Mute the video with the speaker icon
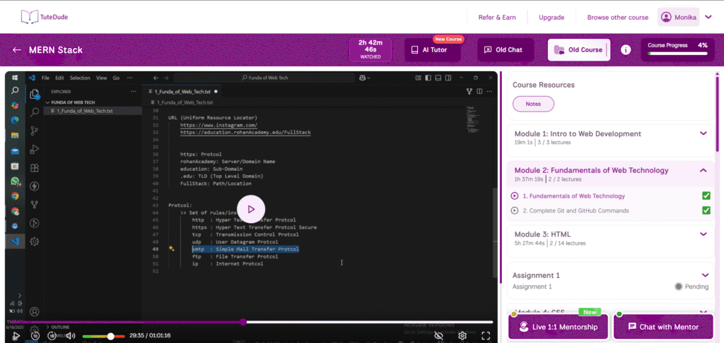 pyautogui.click(x=71, y=336)
